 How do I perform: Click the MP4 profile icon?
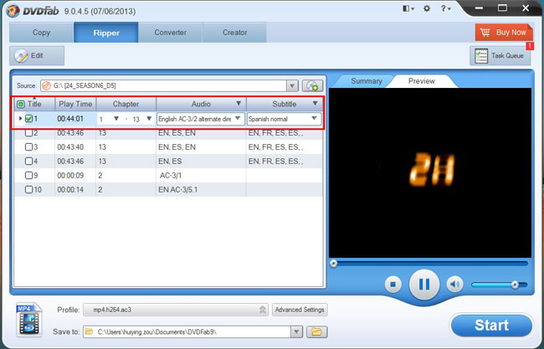pyautogui.click(x=28, y=320)
